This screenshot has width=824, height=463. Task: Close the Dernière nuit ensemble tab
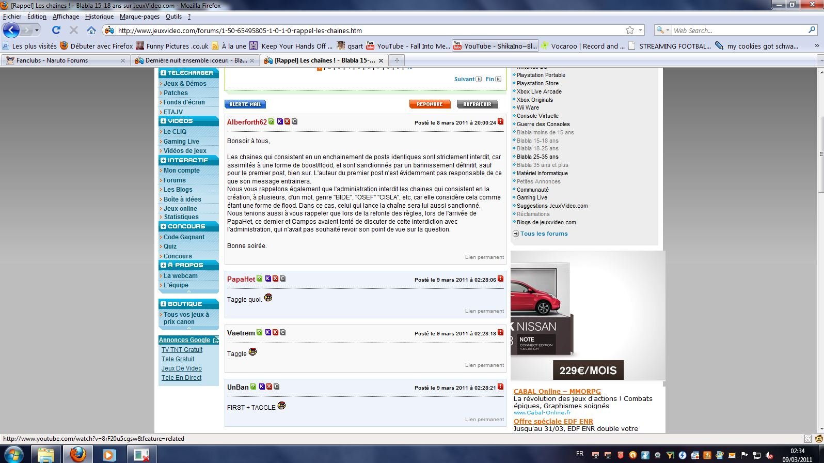click(252, 60)
